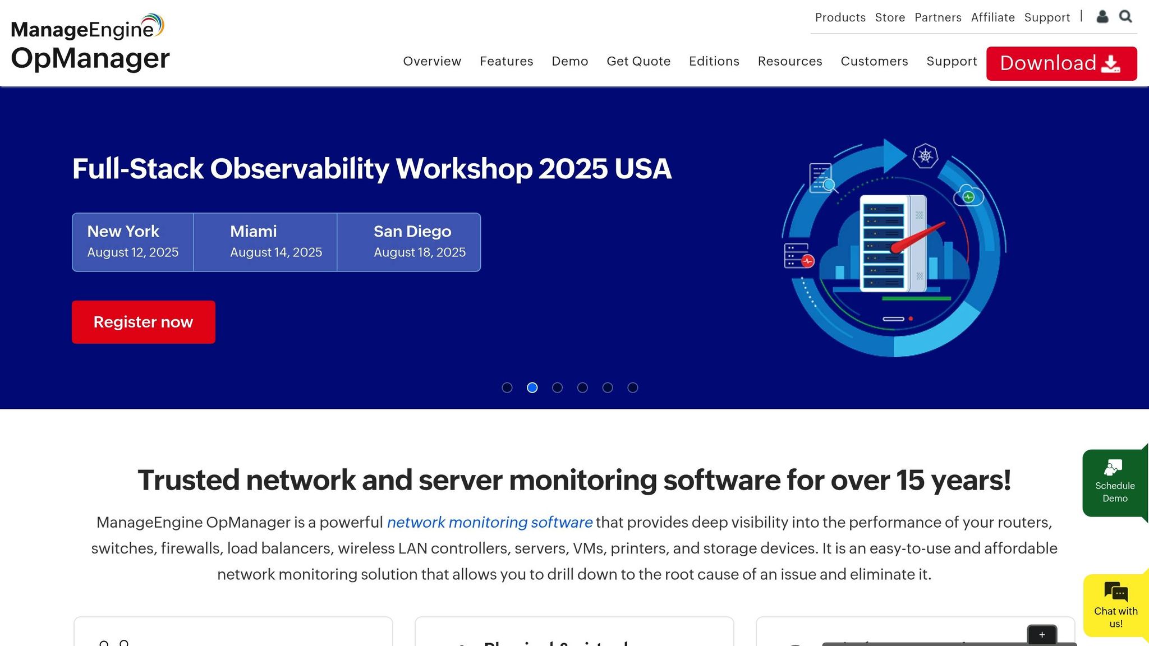Open the Features menu item
This screenshot has height=646, width=1149.
(506, 61)
